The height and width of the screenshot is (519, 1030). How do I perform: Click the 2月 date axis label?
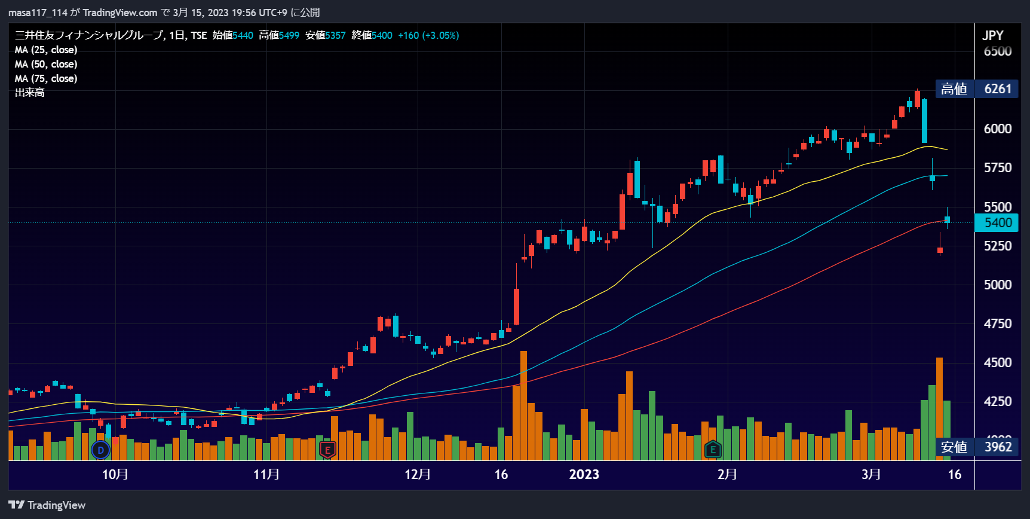pyautogui.click(x=727, y=474)
